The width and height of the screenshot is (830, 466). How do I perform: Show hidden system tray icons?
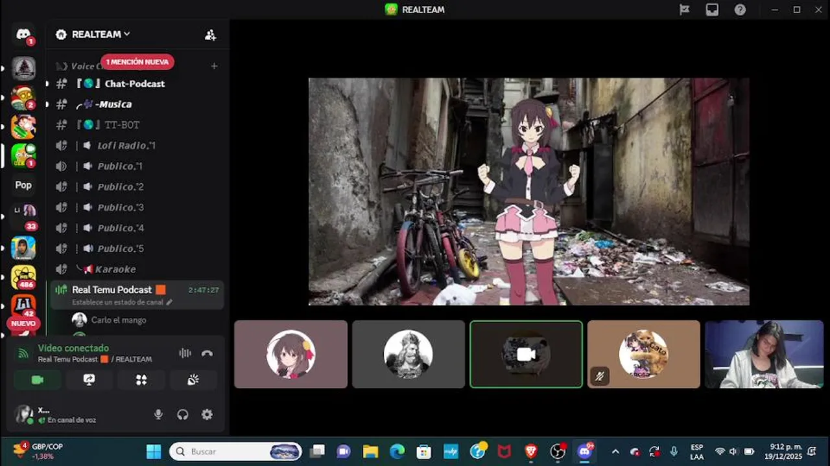[615, 452]
